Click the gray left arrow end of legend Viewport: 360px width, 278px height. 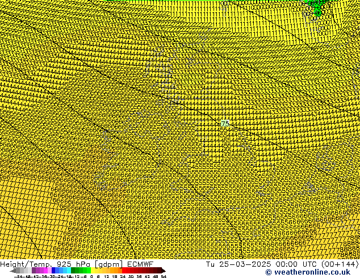click(x=12, y=271)
